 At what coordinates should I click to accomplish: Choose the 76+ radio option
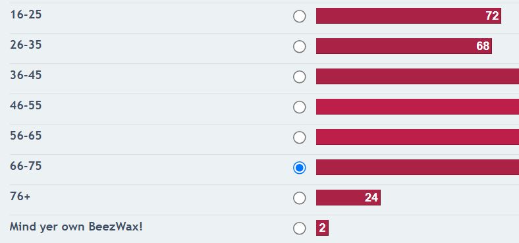tap(299, 198)
